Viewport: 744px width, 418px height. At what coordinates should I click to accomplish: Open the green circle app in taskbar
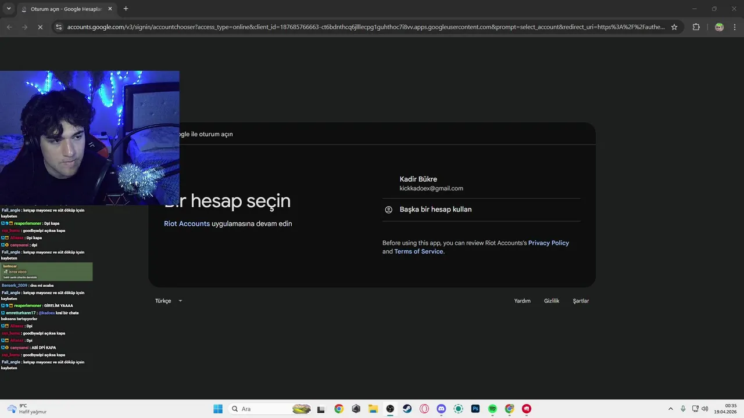[x=459, y=409]
